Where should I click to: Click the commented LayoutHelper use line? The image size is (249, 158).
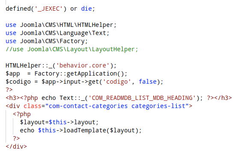pyautogui.click(x=72, y=49)
